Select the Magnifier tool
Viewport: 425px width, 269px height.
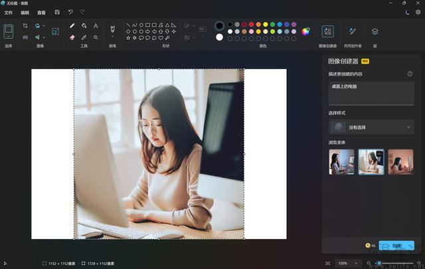96,37
